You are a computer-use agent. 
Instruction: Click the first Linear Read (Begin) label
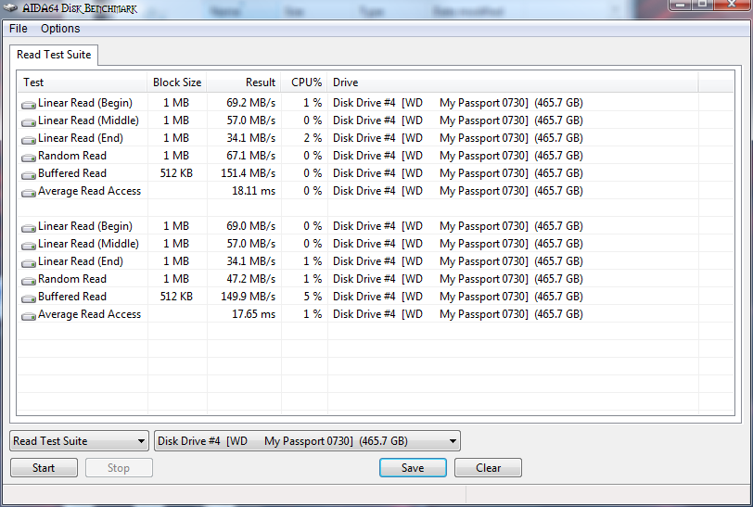(85, 103)
